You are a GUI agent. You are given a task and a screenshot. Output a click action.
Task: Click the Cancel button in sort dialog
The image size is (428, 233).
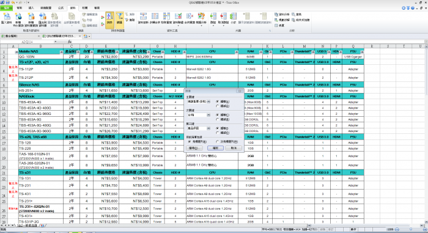(234, 148)
